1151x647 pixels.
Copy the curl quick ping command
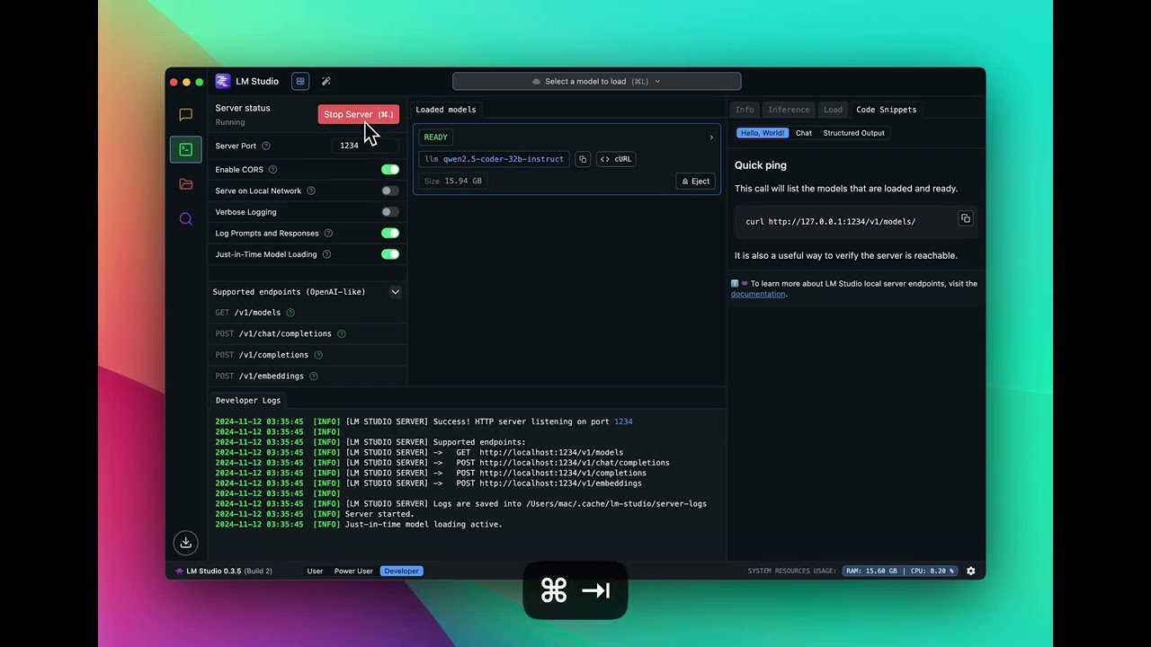tap(965, 218)
